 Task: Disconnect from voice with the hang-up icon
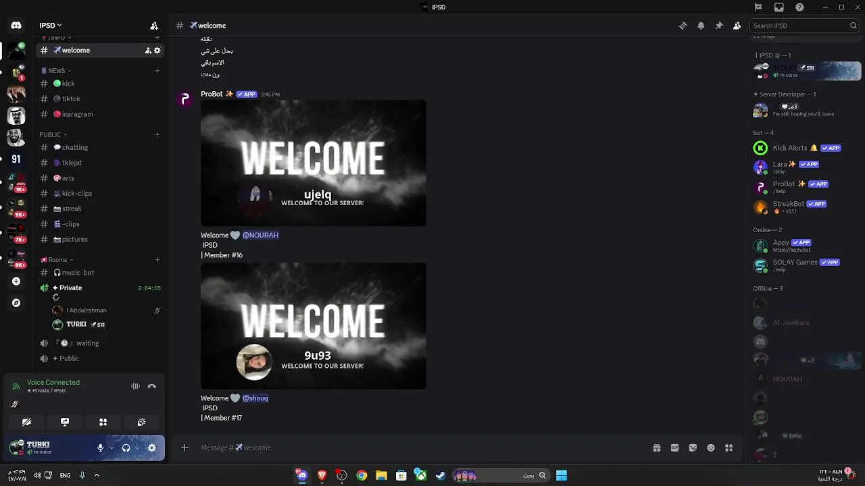coord(152,386)
